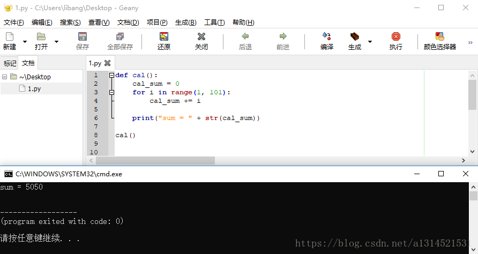Collapse the fold marker at the for loop
The width and height of the screenshot is (478, 254).
click(111, 92)
